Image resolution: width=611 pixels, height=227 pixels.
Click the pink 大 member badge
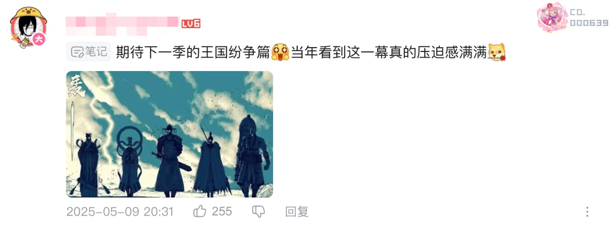(39, 40)
